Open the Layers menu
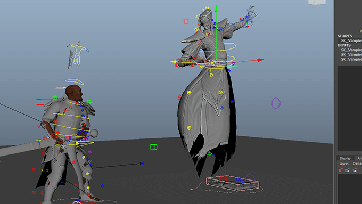 pyautogui.click(x=344, y=164)
